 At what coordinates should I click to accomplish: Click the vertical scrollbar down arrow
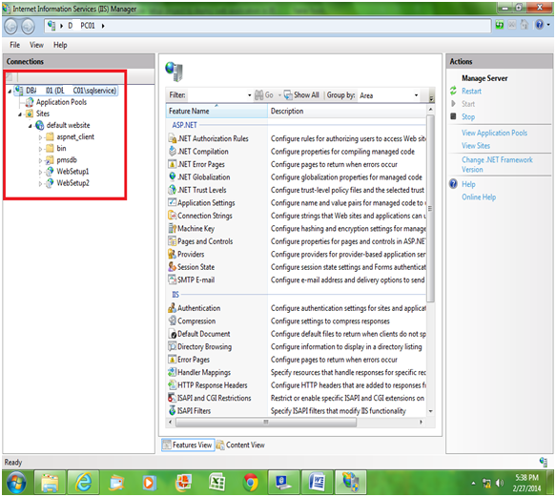click(430, 411)
